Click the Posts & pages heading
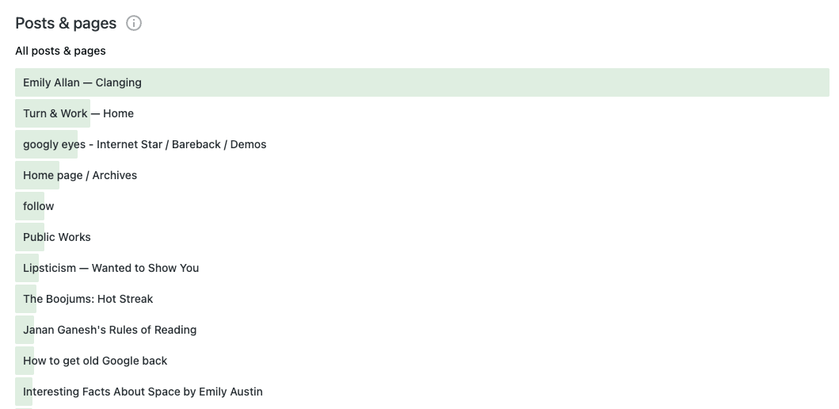The image size is (839, 409). click(x=66, y=23)
